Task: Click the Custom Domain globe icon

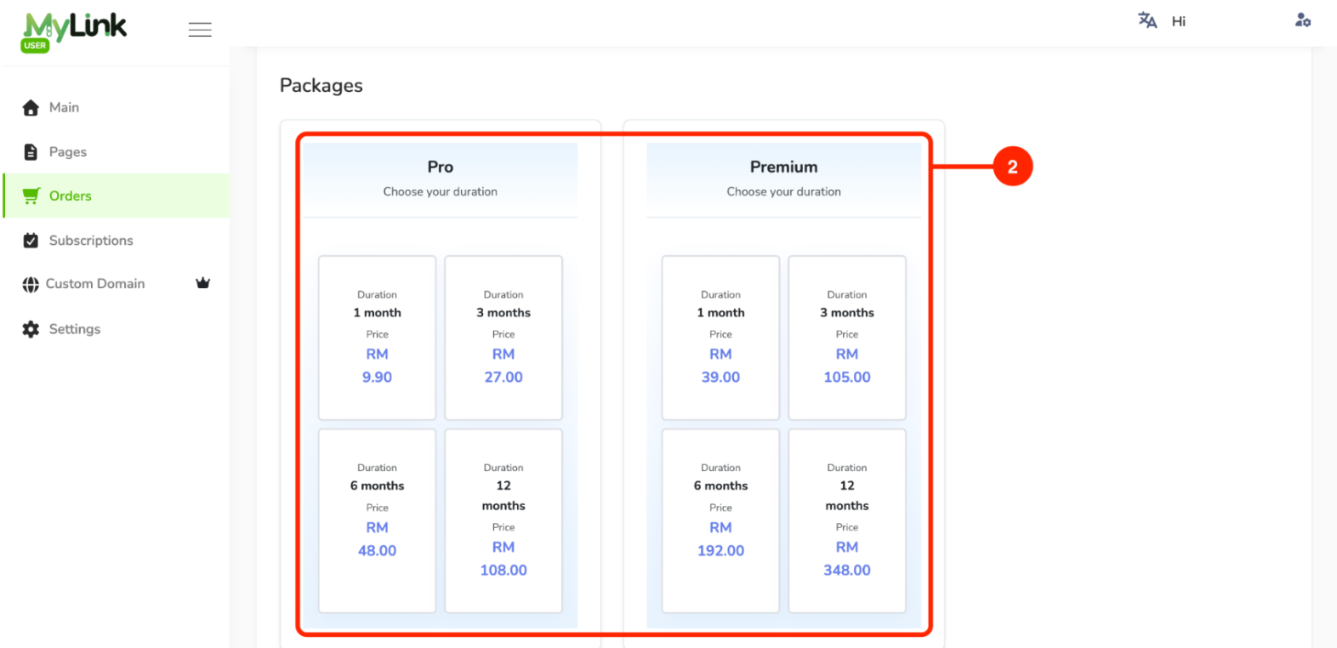Action: coord(31,285)
